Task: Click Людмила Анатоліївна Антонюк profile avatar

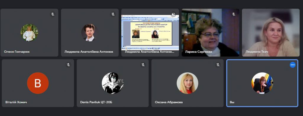Action: point(90,32)
